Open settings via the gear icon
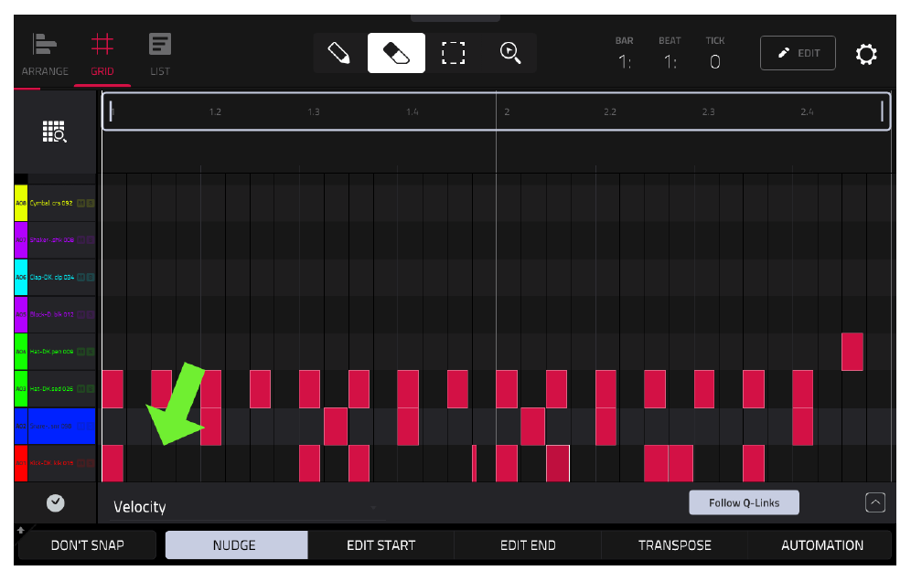 [865, 54]
